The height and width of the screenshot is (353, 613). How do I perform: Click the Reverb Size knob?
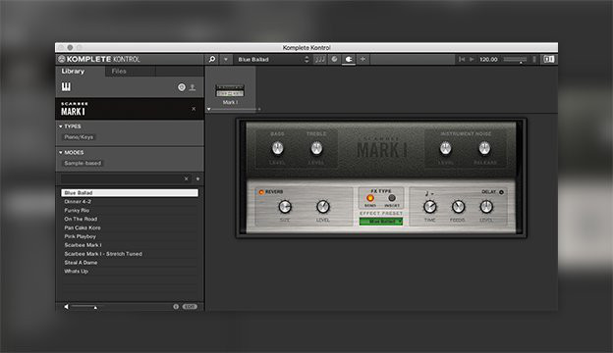coord(285,207)
